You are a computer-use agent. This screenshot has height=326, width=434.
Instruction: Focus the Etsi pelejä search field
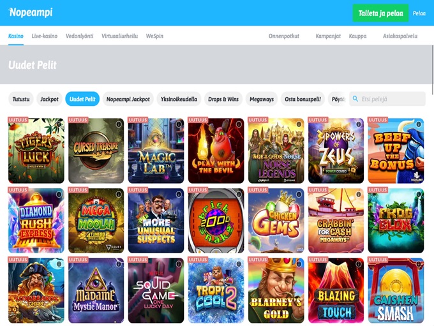387,99
